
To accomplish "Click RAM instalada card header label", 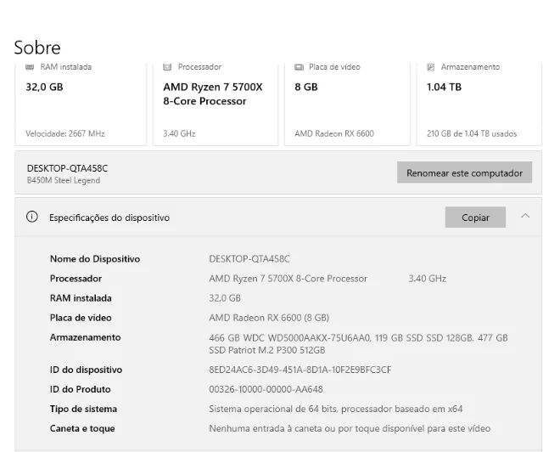I will click(66, 67).
